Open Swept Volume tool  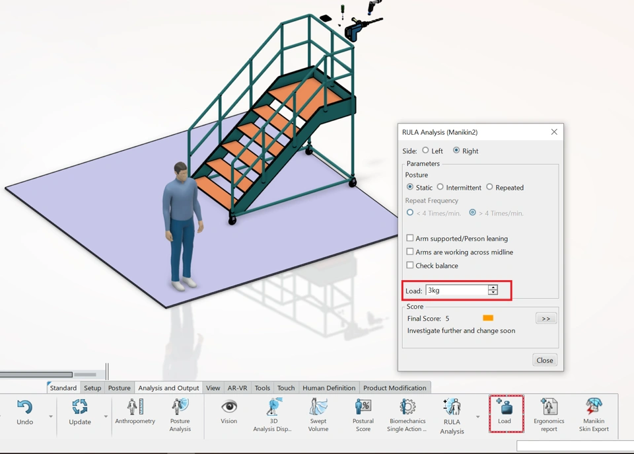tap(318, 407)
